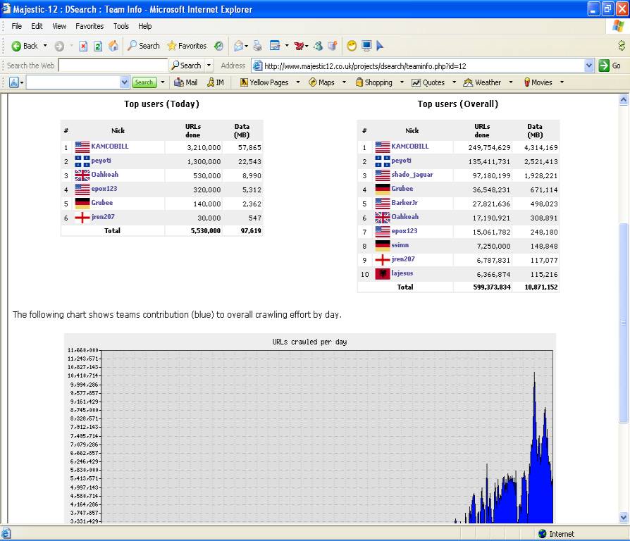Click the red dragon toolbar icon
Viewport: 630px width, 541px height.
tap(299, 46)
